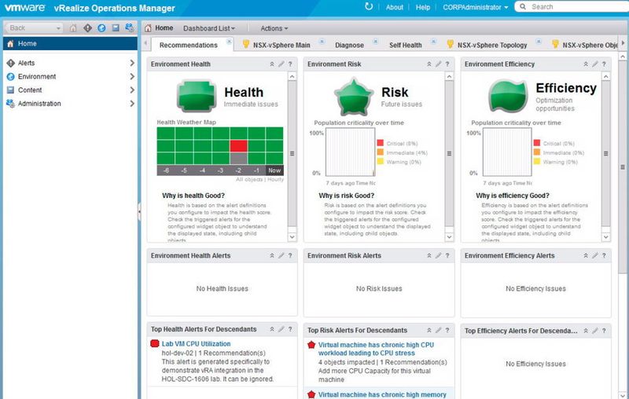This screenshot has height=399, width=629.
Task: Open the Back history dropdown
Action: 58,28
